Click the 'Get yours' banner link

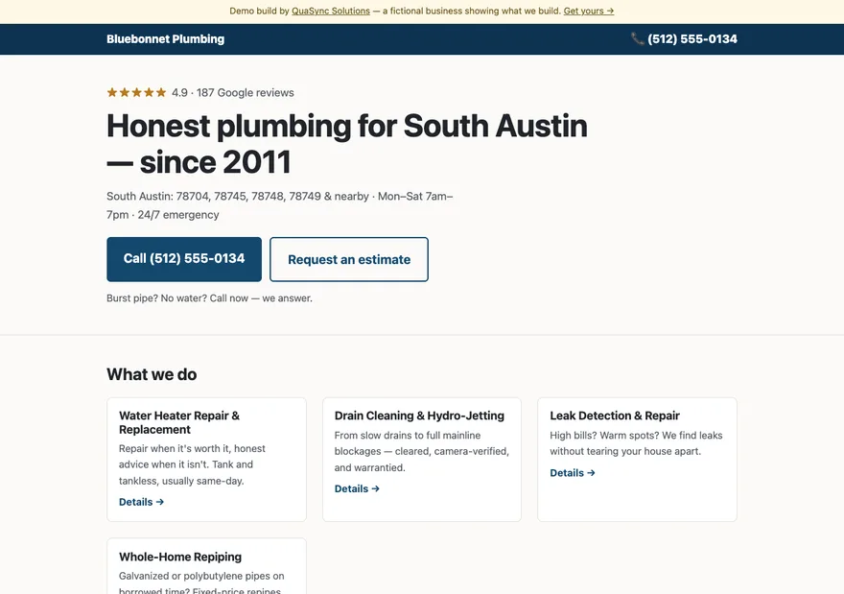coord(588,11)
